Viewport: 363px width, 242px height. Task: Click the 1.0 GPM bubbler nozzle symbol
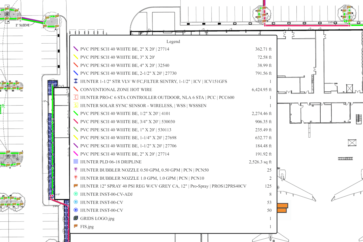[76, 178]
